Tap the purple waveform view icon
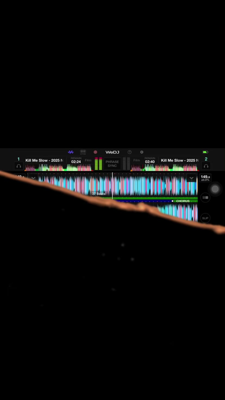This screenshot has width=225, height=400. click(71, 152)
